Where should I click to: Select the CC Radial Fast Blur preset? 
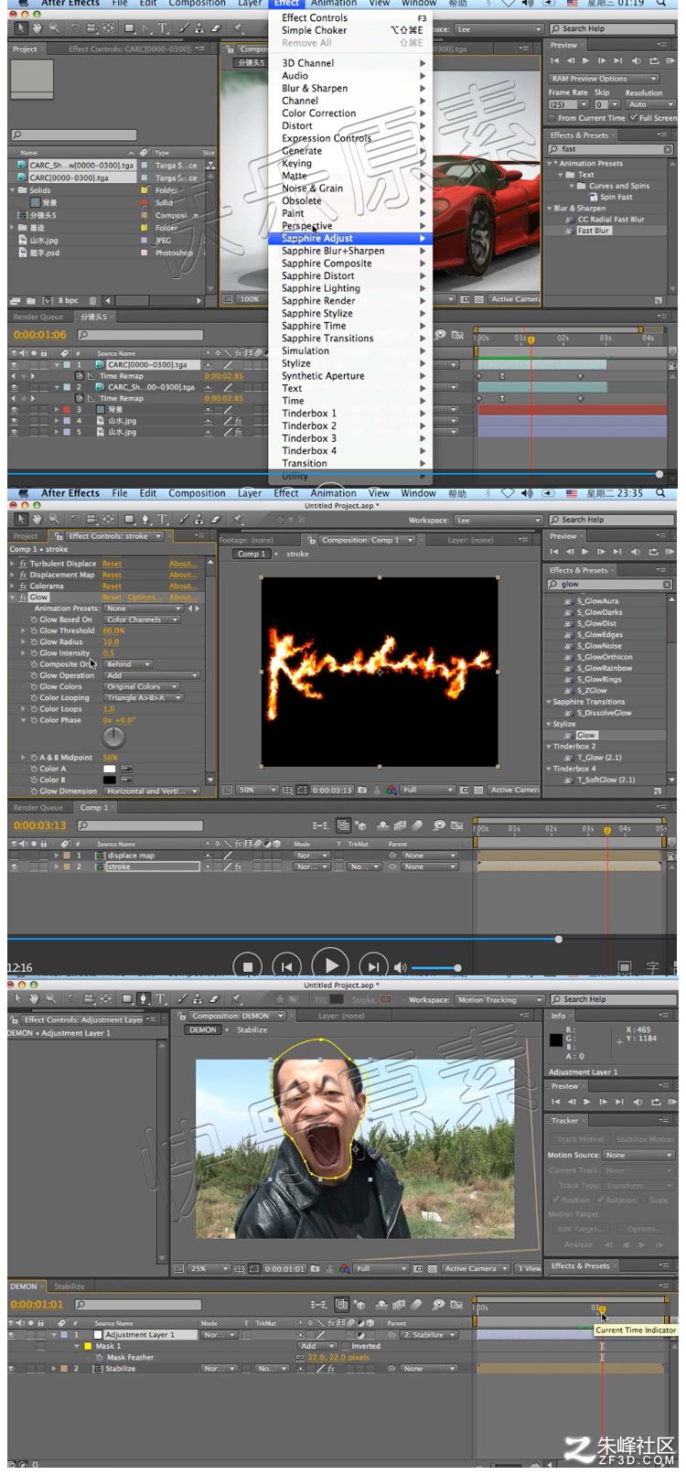[x=610, y=220]
